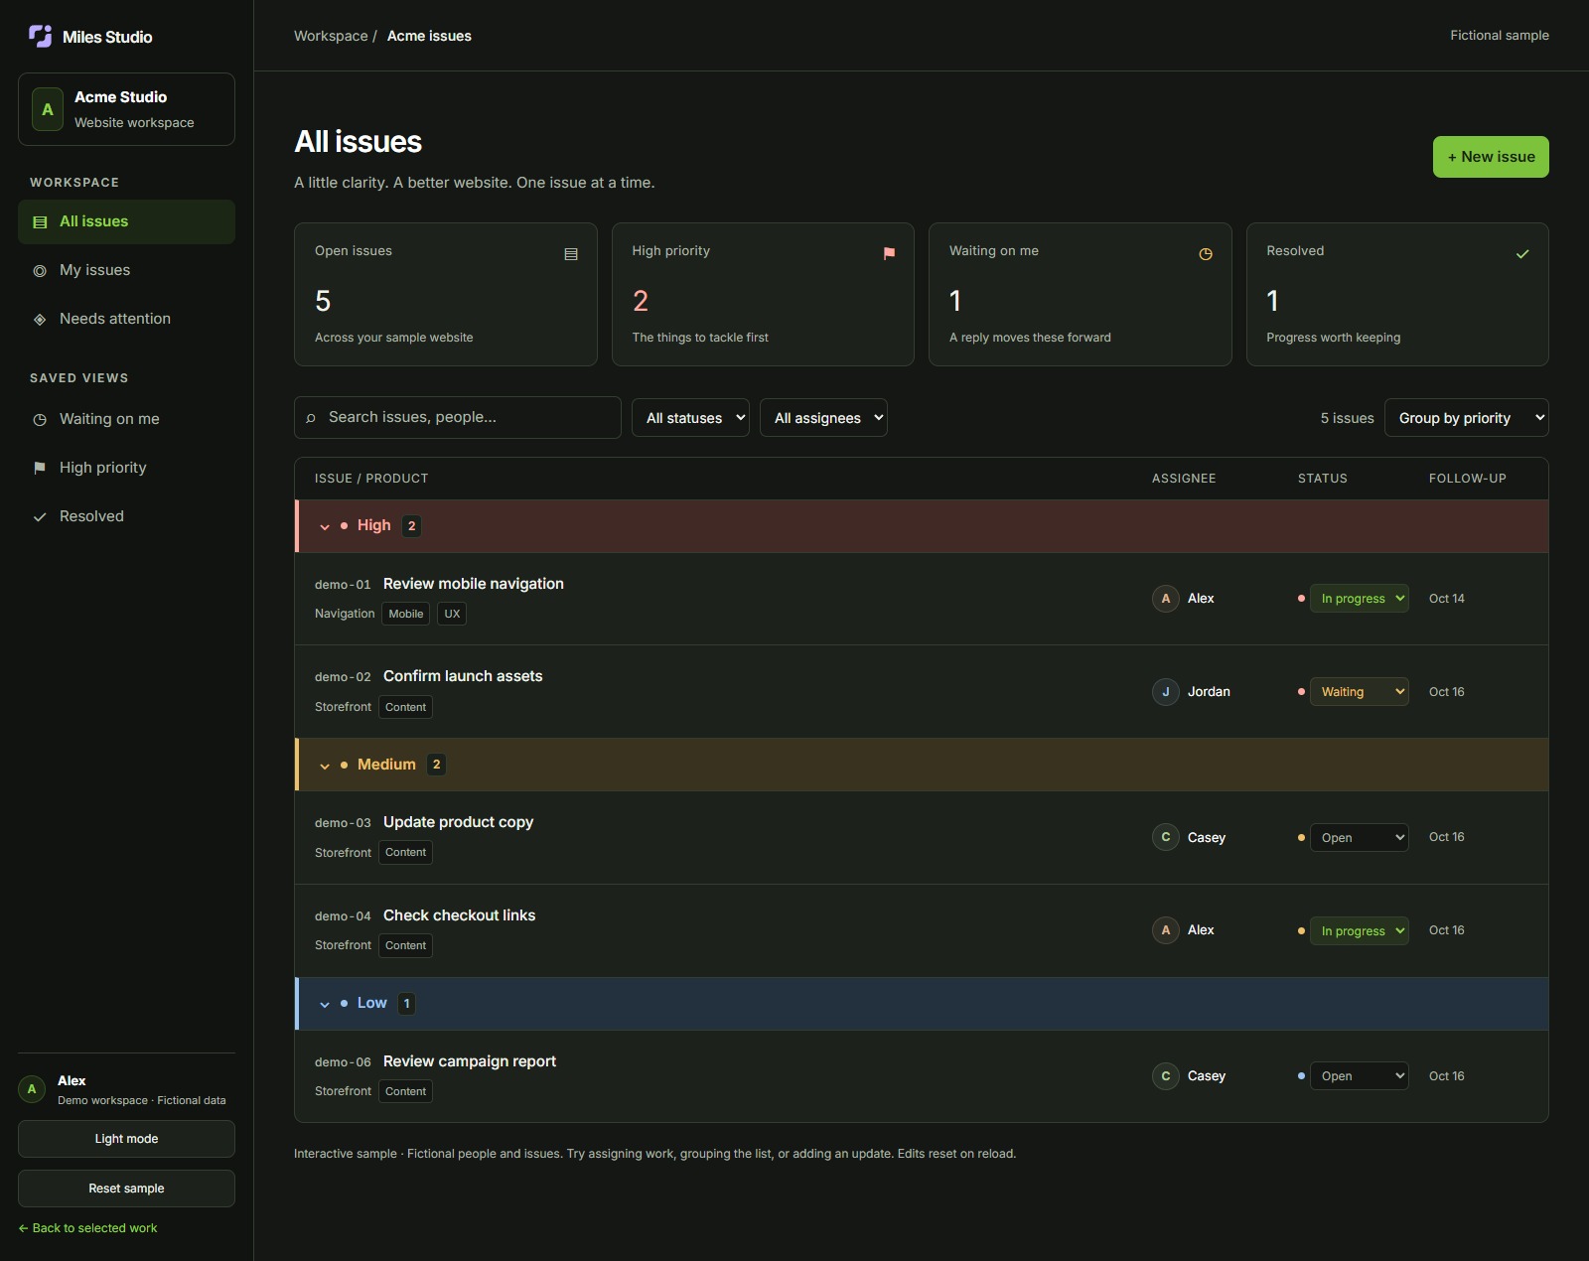Image resolution: width=1589 pixels, height=1261 pixels.
Task: Open the All issues sidebar view
Action: 126,221
